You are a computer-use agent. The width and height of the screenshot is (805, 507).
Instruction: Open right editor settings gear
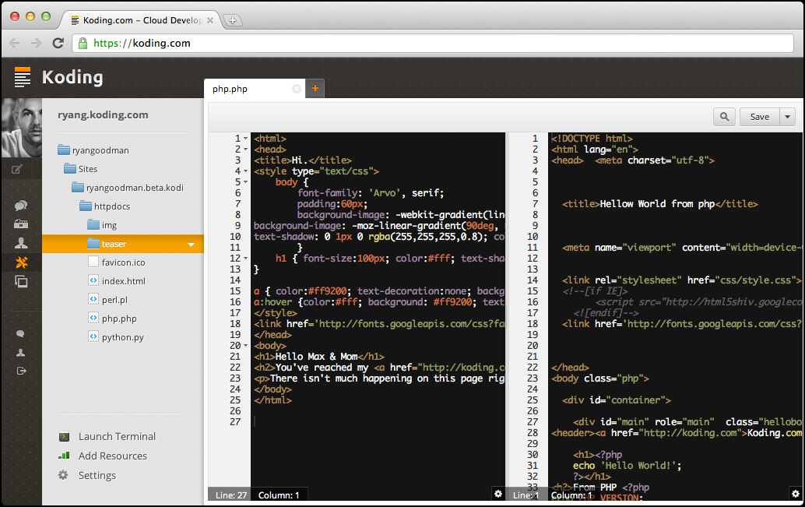pos(795,494)
